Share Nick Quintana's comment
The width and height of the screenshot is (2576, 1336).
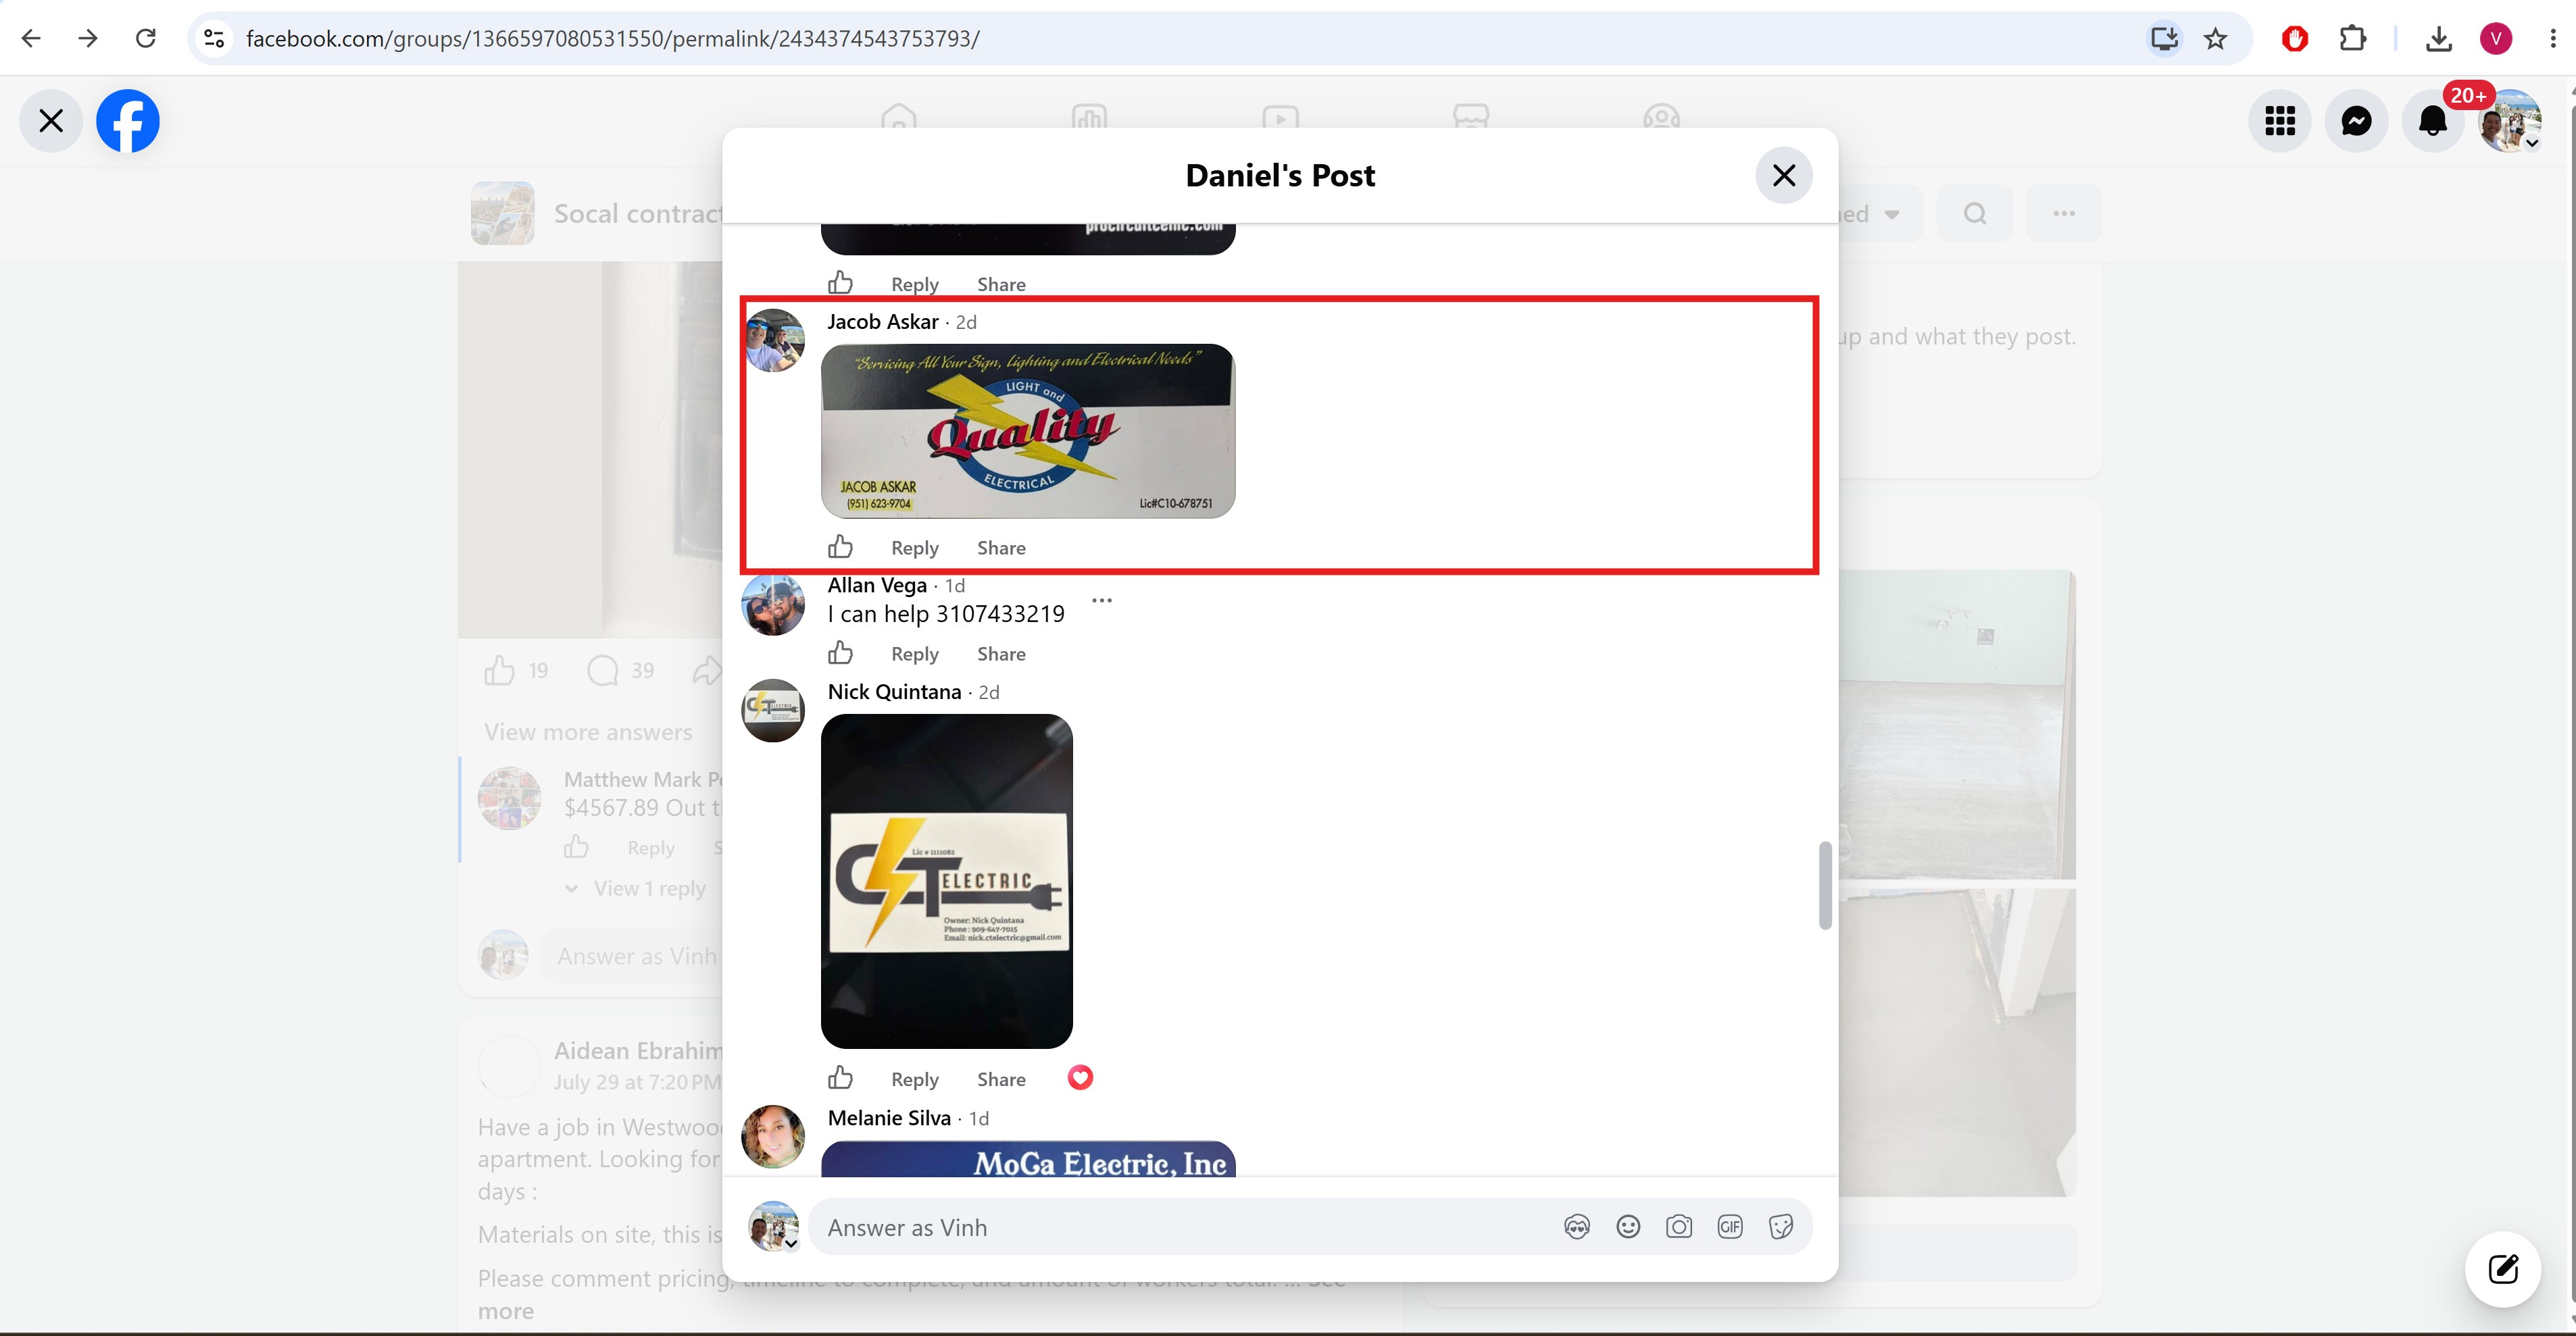[1001, 1079]
